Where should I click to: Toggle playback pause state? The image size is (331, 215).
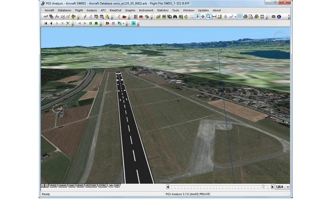coord(90,23)
